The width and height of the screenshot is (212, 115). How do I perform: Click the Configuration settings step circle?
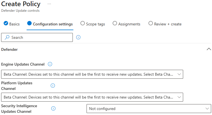pos(29,23)
